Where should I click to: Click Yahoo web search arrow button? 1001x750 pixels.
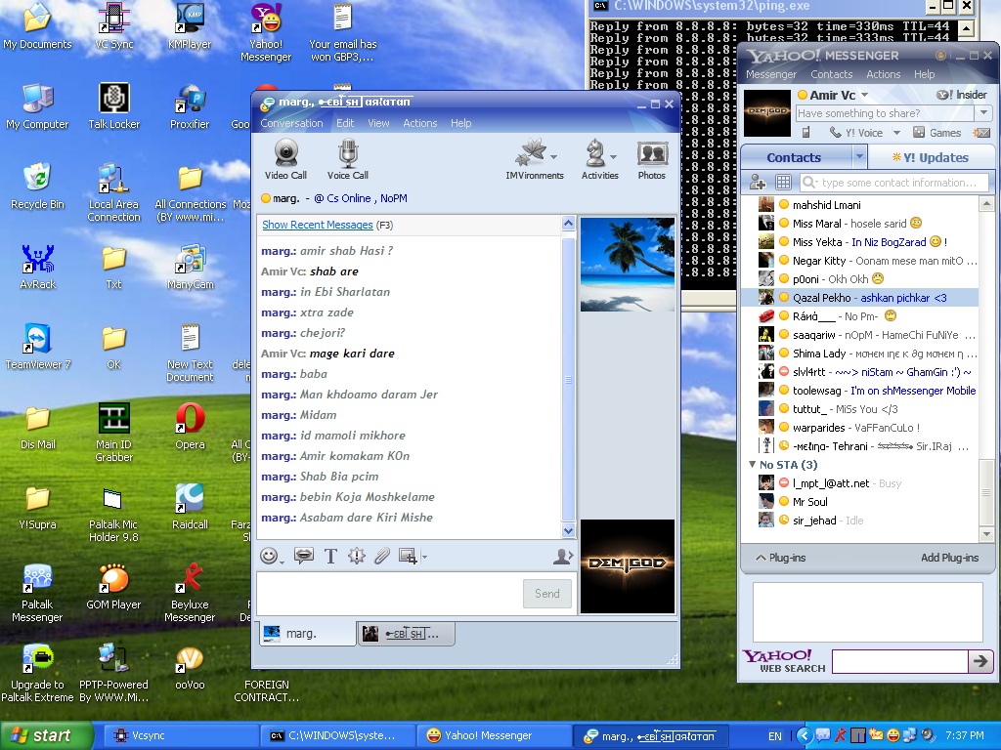click(x=979, y=661)
